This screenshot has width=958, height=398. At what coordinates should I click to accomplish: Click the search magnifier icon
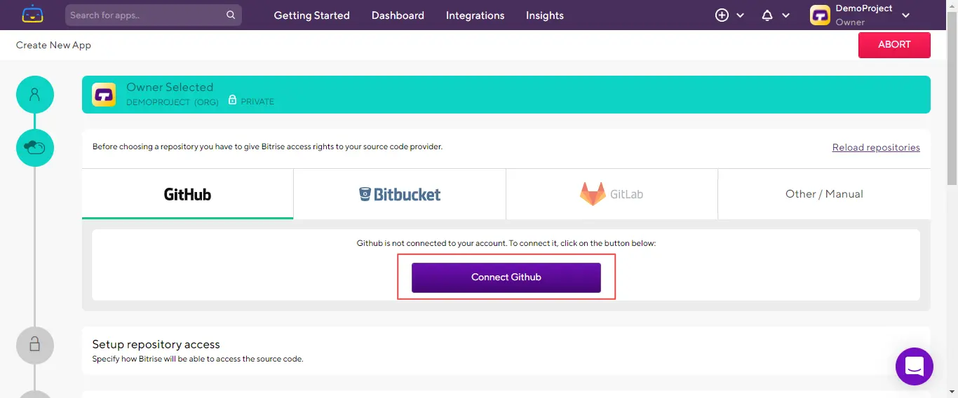click(231, 15)
